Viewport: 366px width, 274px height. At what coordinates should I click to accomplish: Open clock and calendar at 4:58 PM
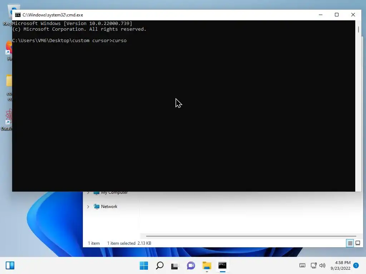(x=341, y=265)
